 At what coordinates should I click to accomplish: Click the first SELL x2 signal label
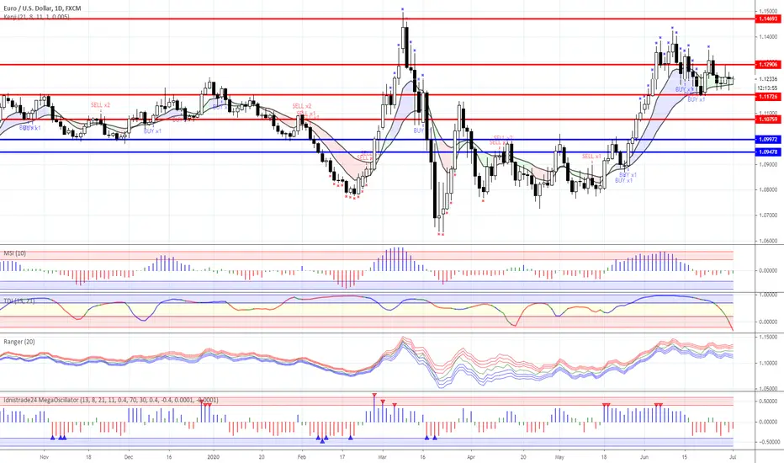(x=100, y=105)
